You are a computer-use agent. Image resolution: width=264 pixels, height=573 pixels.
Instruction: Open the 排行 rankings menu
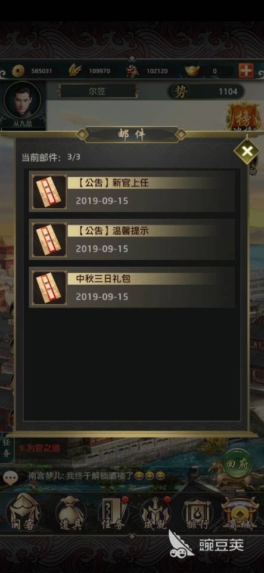coord(198,513)
